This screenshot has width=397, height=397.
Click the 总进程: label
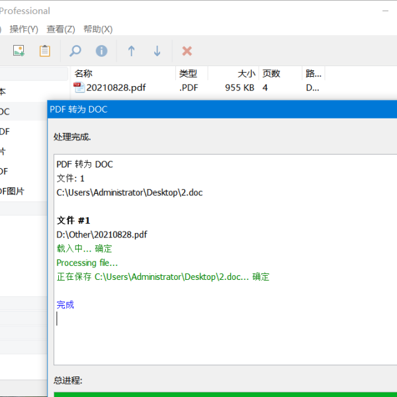(x=68, y=380)
